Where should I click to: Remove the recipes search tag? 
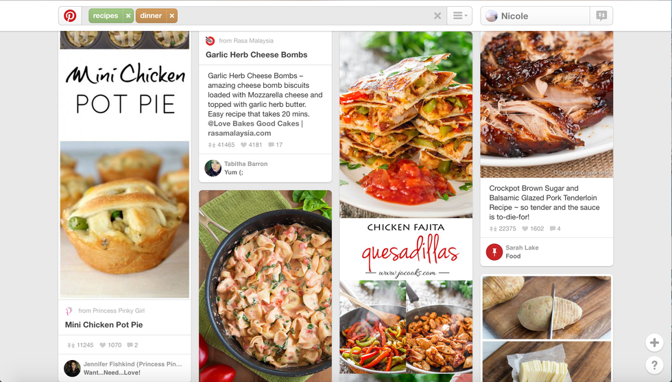tap(128, 16)
